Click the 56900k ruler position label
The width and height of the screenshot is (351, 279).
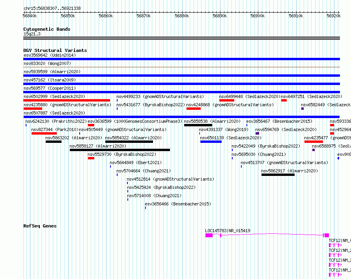pos(258,16)
